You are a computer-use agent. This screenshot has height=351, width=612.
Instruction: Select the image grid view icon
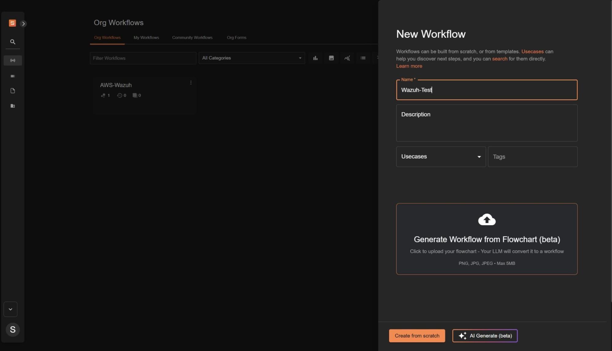tap(331, 58)
